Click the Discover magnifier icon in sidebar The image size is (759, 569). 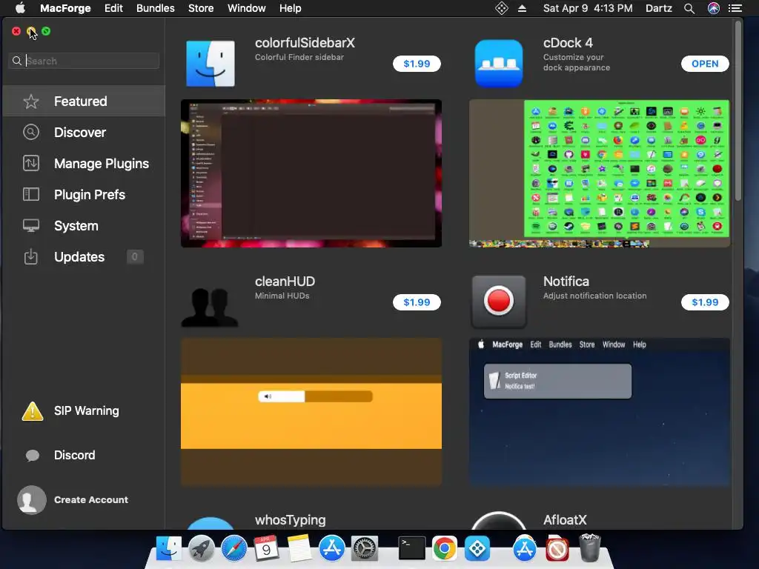31,132
